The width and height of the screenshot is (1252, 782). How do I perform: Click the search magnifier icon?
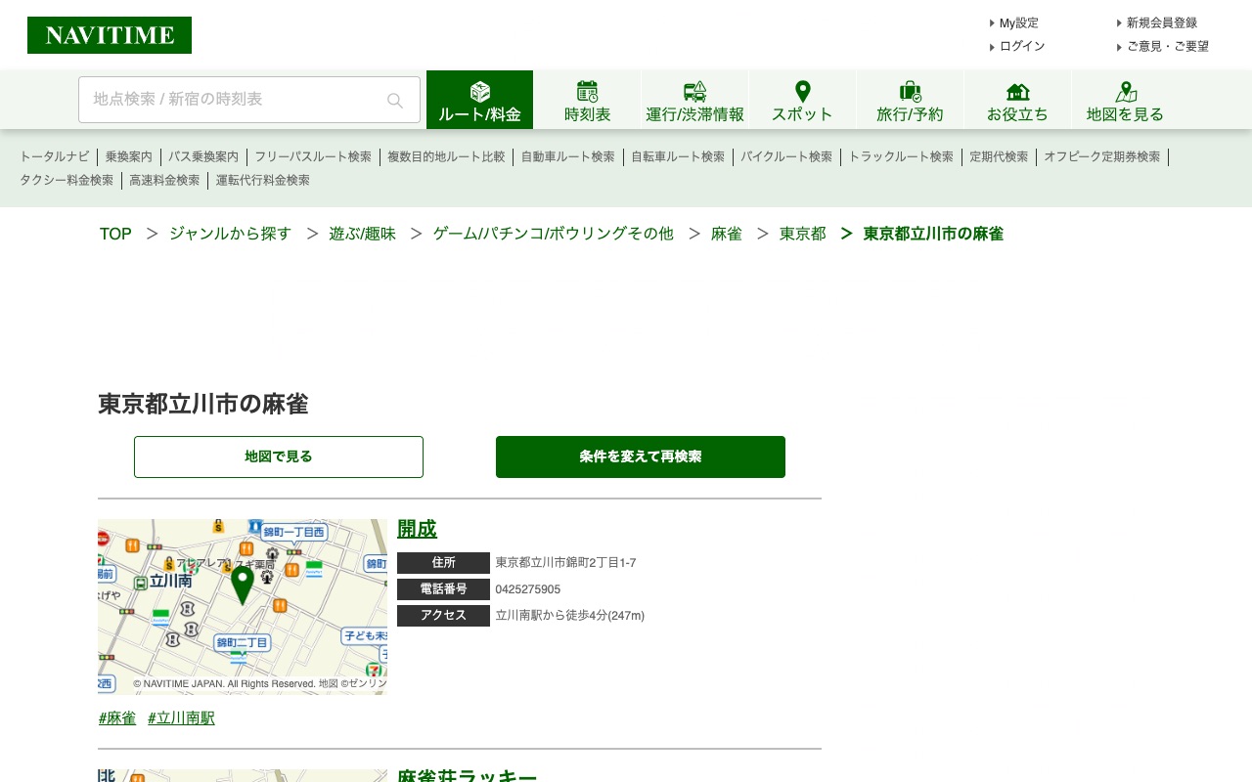[394, 100]
